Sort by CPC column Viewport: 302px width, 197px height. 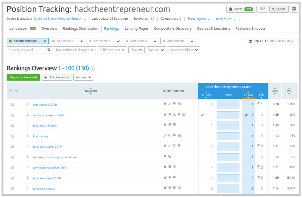[275, 91]
